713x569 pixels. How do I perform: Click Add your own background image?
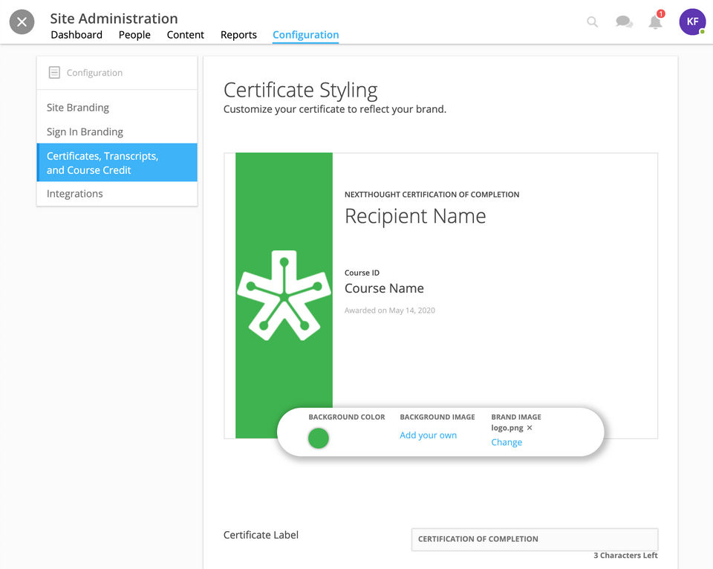coord(428,435)
